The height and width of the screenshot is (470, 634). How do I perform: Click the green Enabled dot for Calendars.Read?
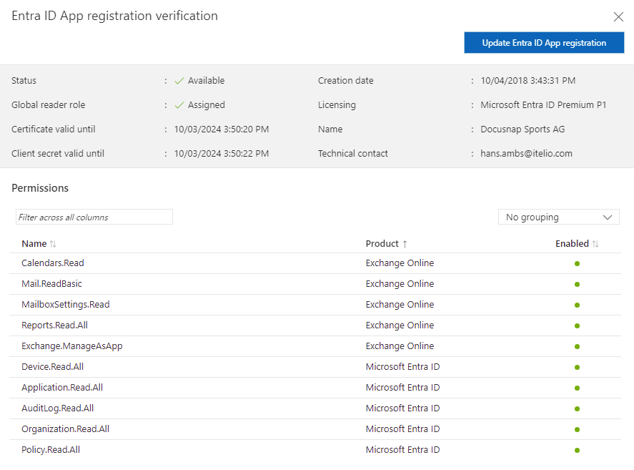577,263
